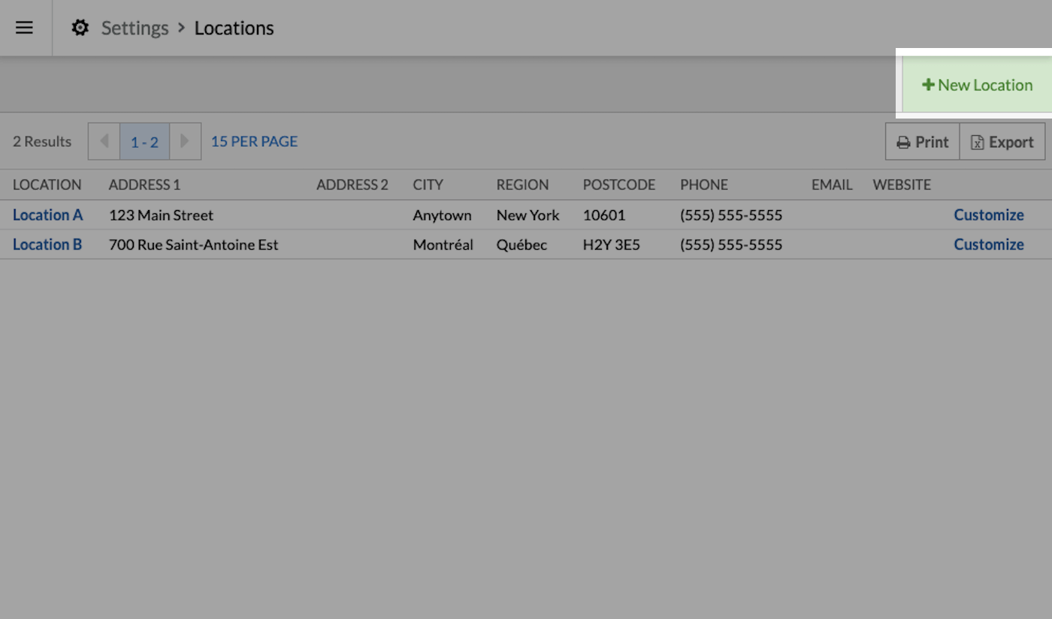This screenshot has height=619, width=1052.
Task: Export locations to spreadsheet
Action: pos(1002,142)
